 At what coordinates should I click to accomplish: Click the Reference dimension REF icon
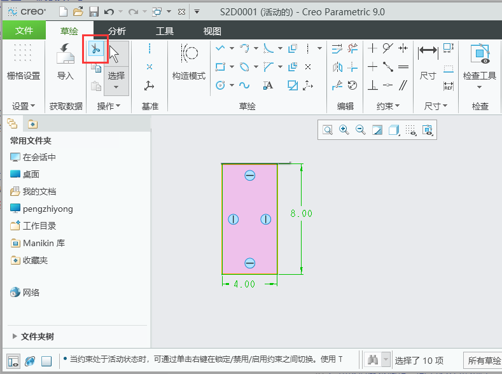(x=448, y=86)
